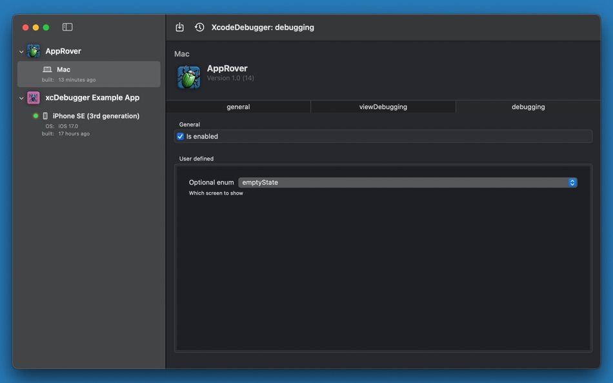Uncheck the Is enabled checkbox
The image size is (613, 383).
click(x=180, y=137)
